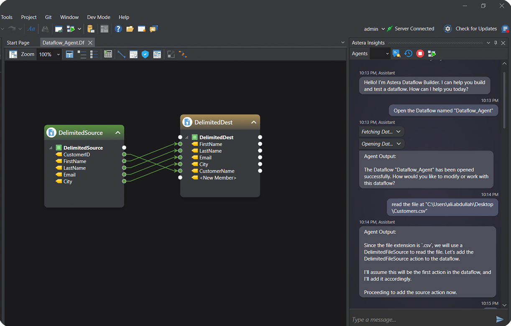Click the red stop agent icon
Image resolution: width=511 pixels, height=326 pixels.
click(420, 53)
